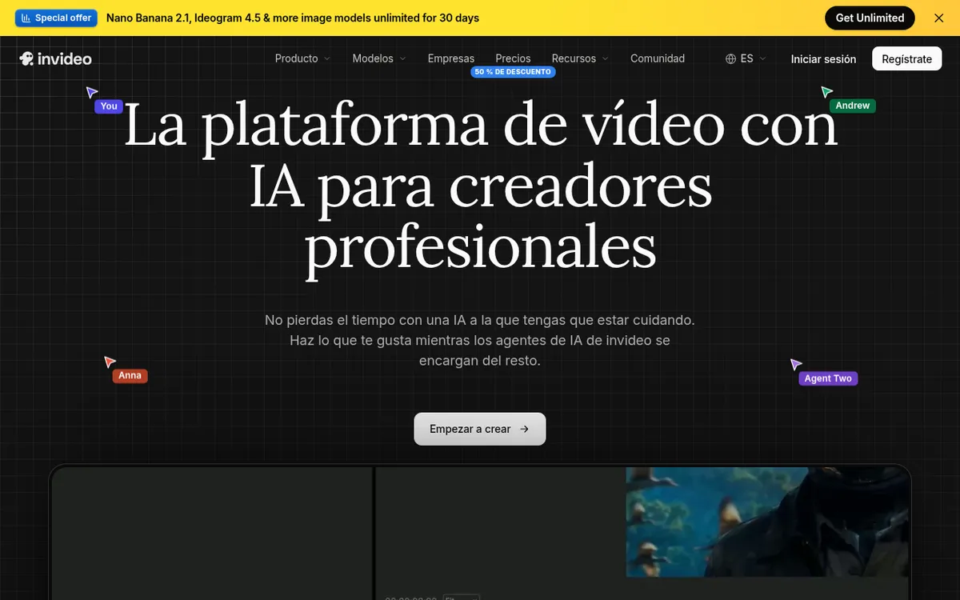Click the Get Unlimited button
960x600 pixels.
[x=870, y=18]
